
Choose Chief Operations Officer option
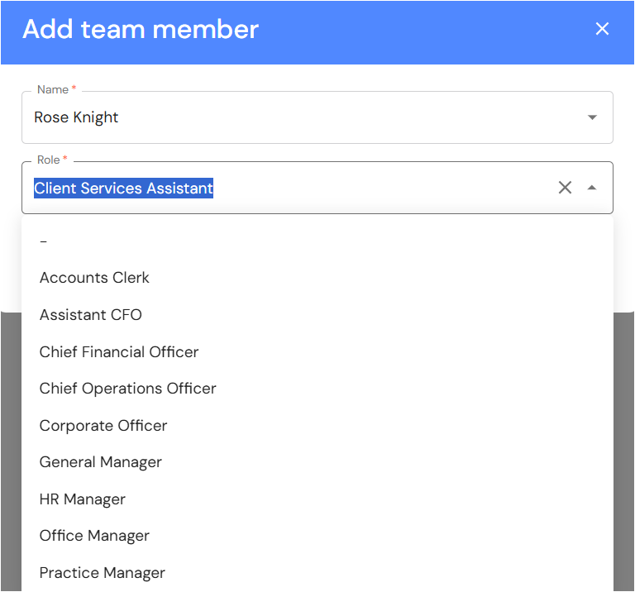tap(127, 389)
